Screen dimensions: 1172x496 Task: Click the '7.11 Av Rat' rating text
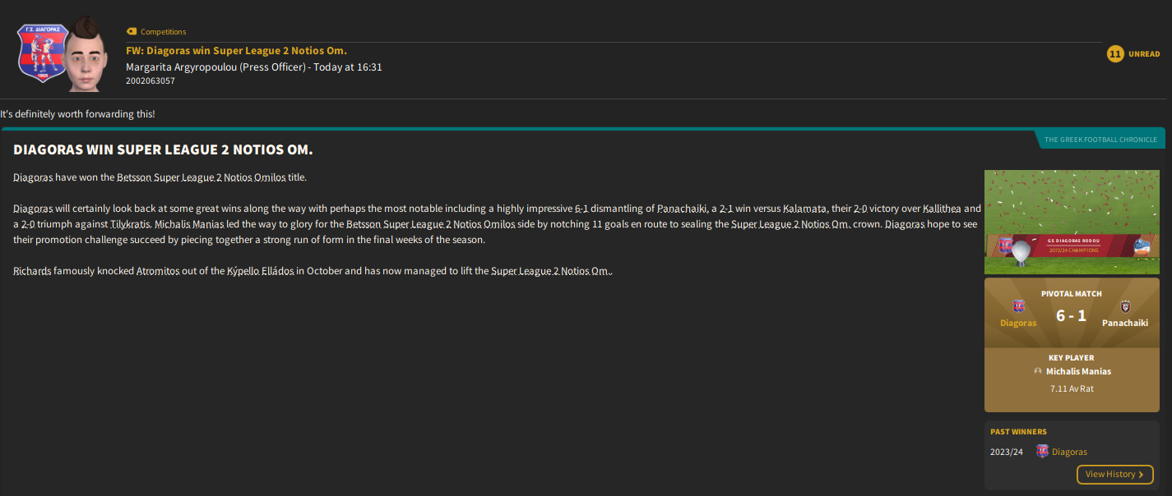(1072, 388)
